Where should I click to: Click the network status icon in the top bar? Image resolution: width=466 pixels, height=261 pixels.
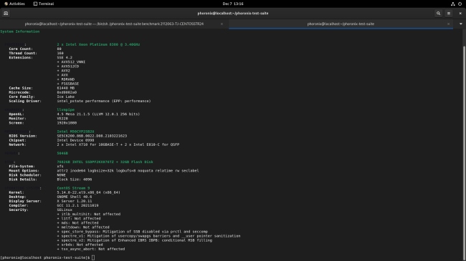coord(453,4)
